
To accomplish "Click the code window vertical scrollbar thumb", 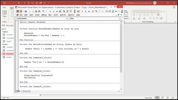I will click(121, 48).
